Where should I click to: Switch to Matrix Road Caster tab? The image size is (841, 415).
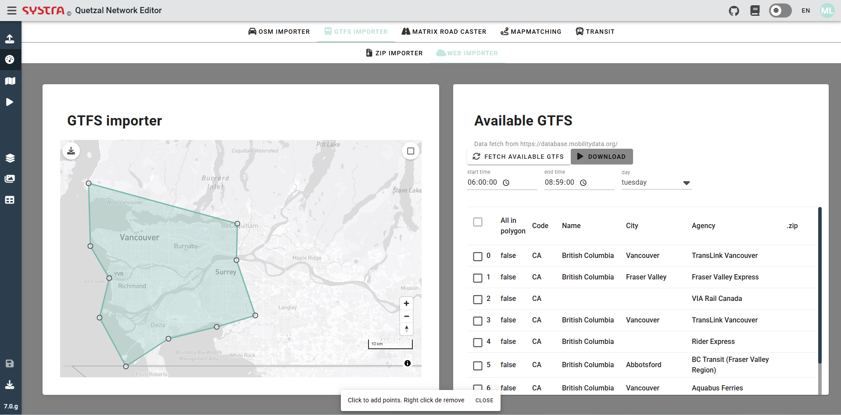444,32
